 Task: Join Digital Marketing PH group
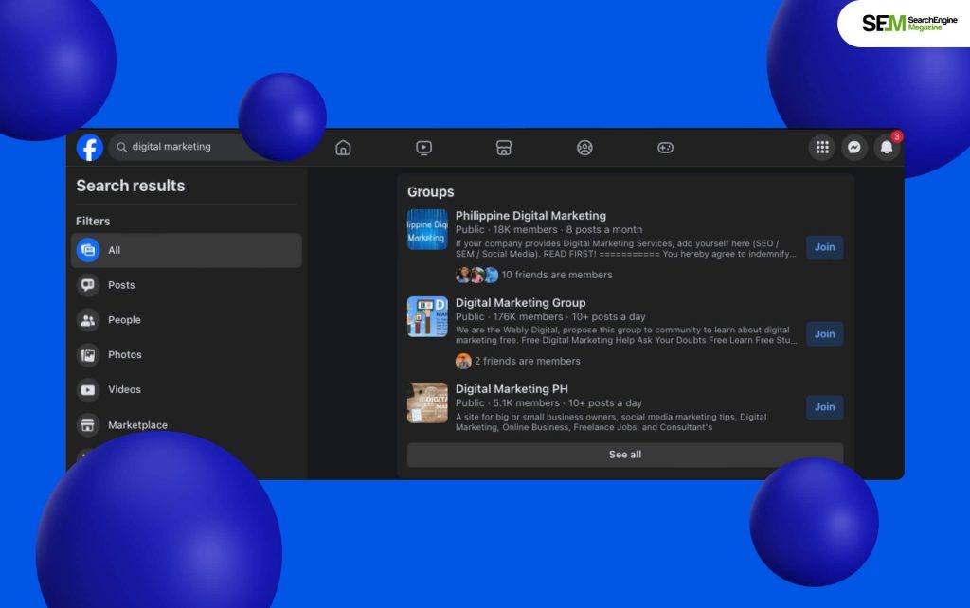(x=825, y=407)
